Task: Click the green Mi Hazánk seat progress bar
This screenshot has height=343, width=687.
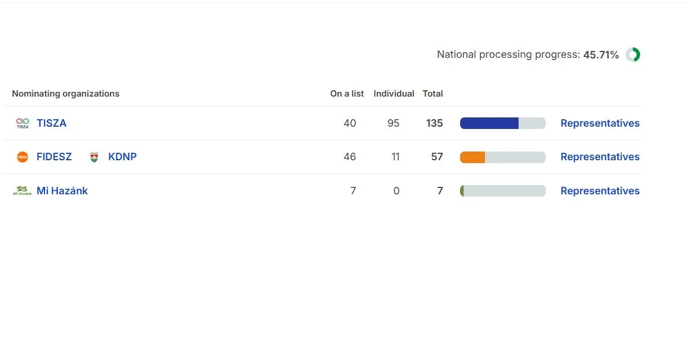Action: pyautogui.click(x=502, y=191)
